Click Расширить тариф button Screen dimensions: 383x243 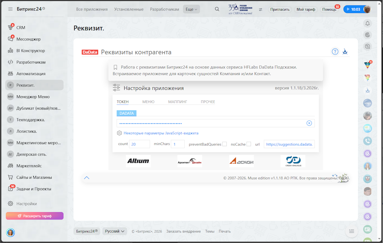tap(35, 216)
